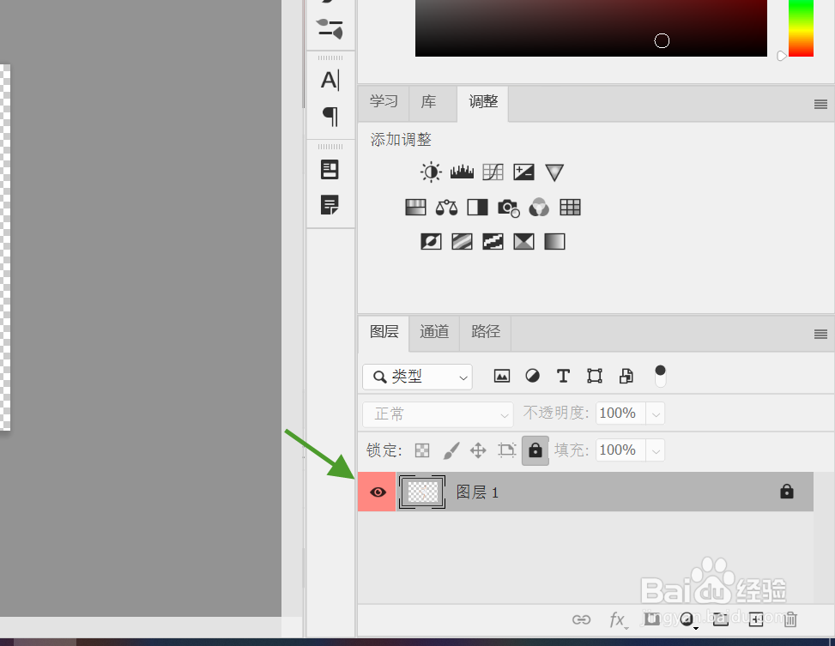Image resolution: width=835 pixels, height=646 pixels.
Task: Pick a color in the color field
Action: tap(591, 27)
